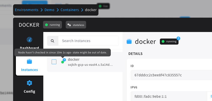Open the Config sidebar tab

pos(29,87)
